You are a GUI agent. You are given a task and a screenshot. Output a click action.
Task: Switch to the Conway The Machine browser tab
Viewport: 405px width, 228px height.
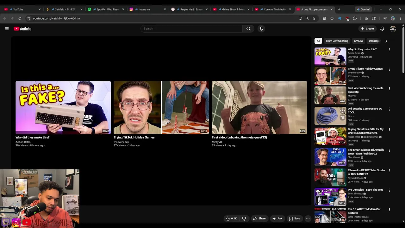tap(272, 9)
